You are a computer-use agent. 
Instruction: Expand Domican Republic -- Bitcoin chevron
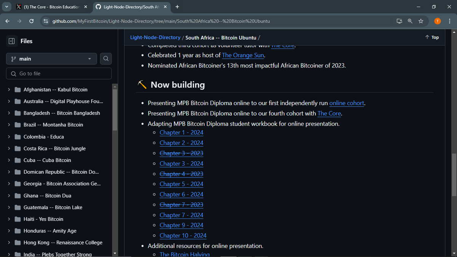tap(8, 172)
